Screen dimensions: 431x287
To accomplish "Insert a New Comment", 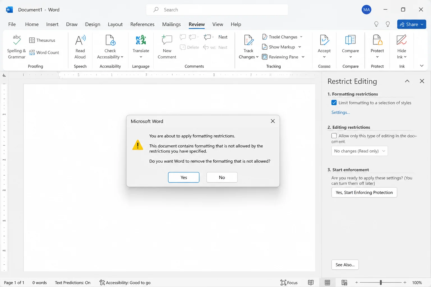I will (167, 47).
